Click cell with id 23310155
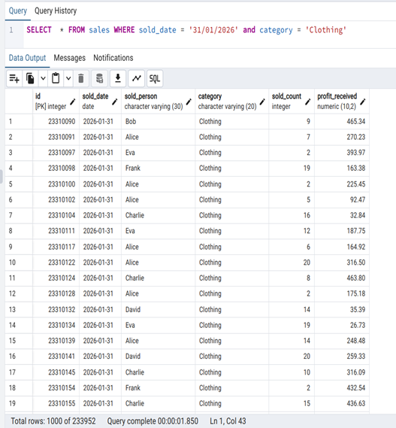Image resolution: width=396 pixels, height=428 pixels. tap(56, 403)
